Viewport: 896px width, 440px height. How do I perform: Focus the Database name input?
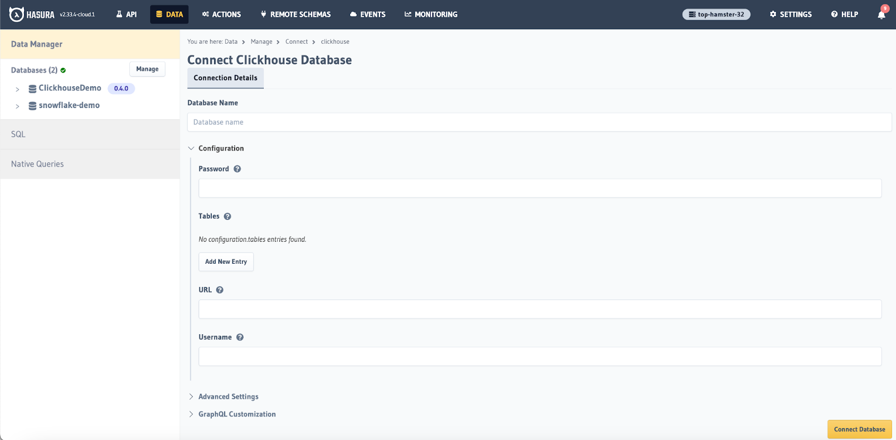click(539, 122)
